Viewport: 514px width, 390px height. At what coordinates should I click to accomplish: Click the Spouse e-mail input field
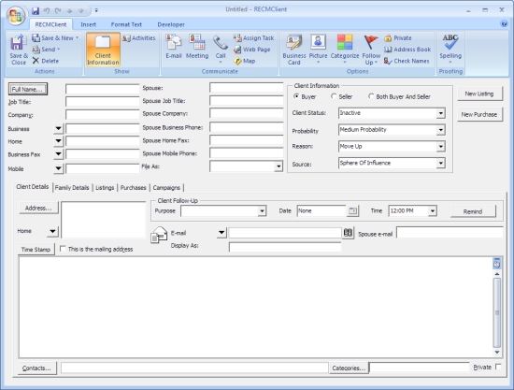450,233
